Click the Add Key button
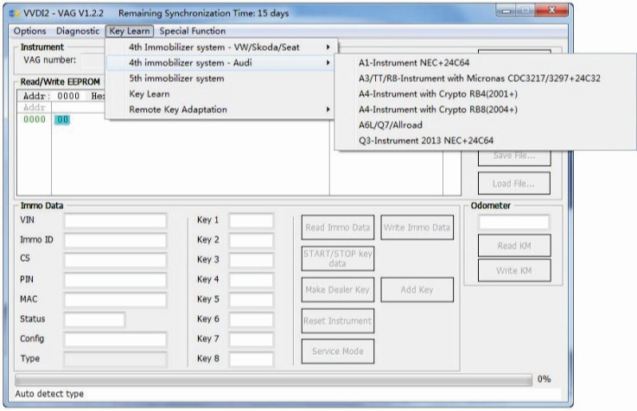The image size is (637, 411). coord(417,290)
